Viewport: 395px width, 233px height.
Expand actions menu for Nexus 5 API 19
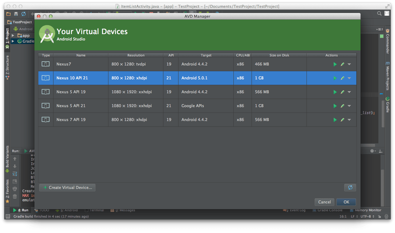349,92
